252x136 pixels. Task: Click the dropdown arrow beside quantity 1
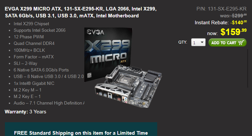[x=202, y=42]
